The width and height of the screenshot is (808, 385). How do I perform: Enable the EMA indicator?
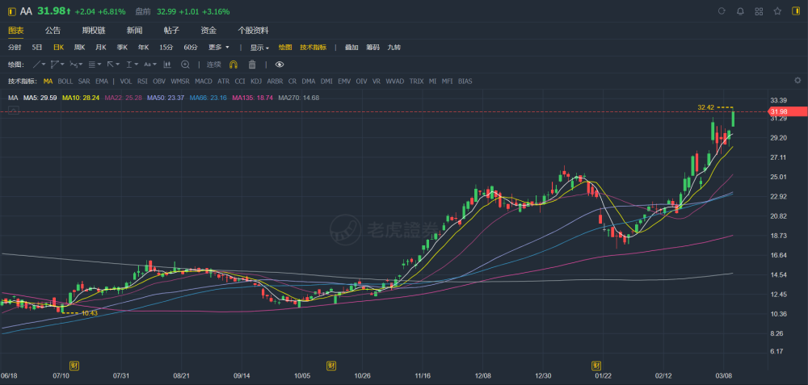click(x=102, y=82)
